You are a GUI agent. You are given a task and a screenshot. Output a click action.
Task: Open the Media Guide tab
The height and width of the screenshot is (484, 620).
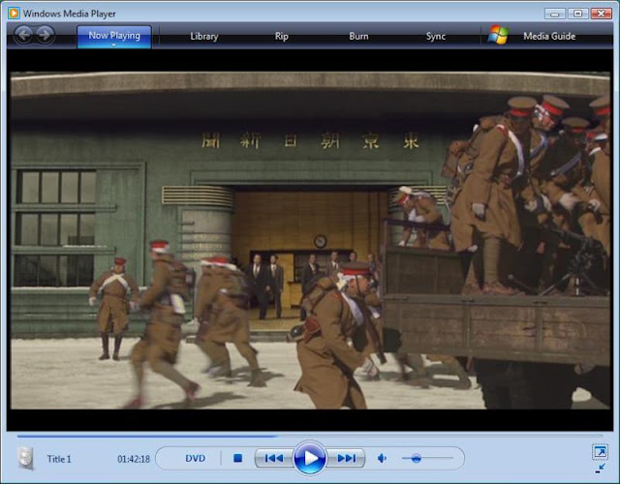549,37
